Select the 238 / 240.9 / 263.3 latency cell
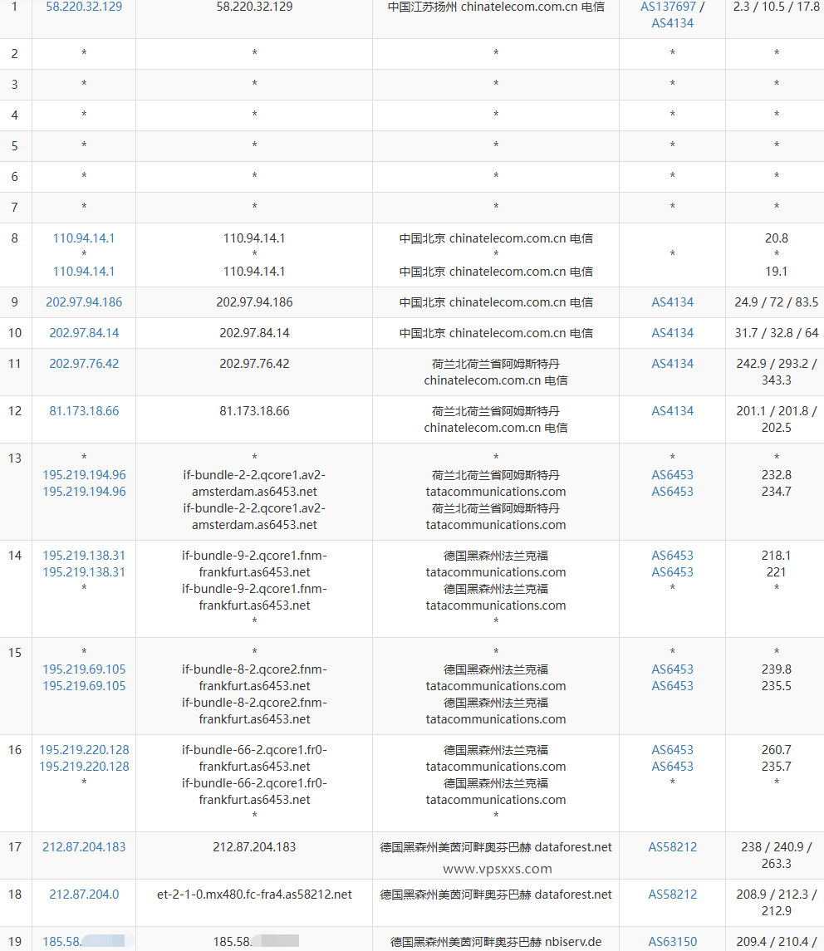The height and width of the screenshot is (951, 824). pos(776,855)
